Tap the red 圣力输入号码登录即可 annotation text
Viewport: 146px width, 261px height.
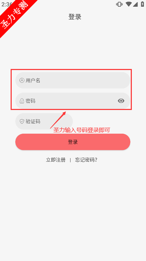tap(82, 130)
